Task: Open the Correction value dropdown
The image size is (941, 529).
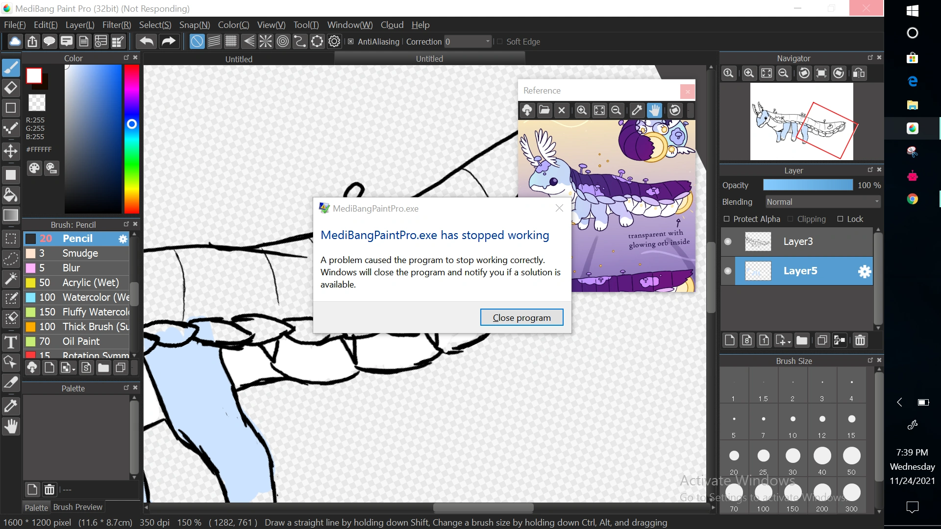Action: click(x=488, y=42)
